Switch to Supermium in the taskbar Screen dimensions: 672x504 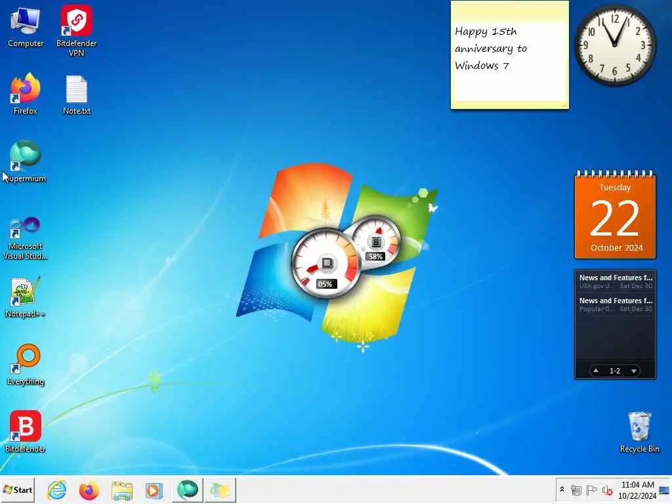point(187,490)
